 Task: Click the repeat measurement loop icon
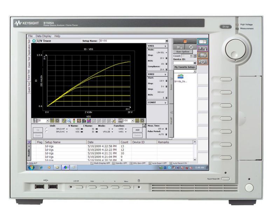click(x=191, y=47)
